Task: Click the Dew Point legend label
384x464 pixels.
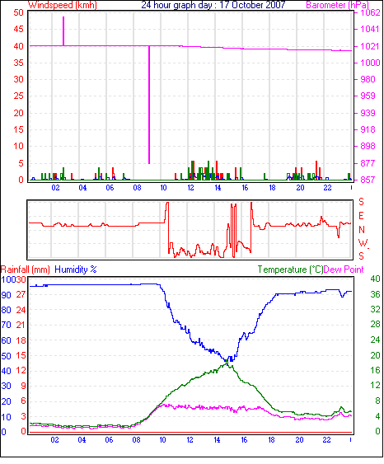Action: click(344, 269)
